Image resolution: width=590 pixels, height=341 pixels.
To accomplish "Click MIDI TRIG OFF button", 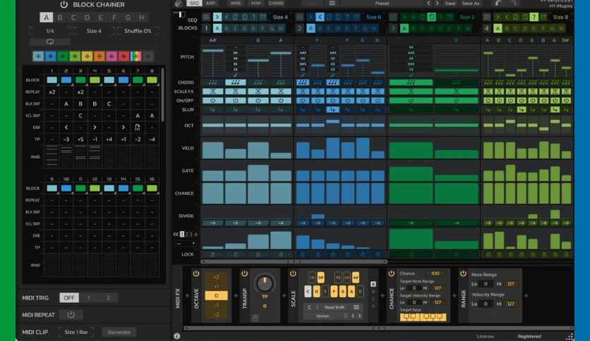I will click(x=69, y=298).
